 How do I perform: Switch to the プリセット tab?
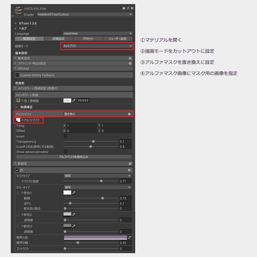88,39
